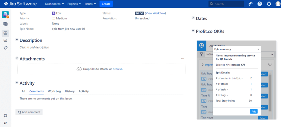Open the reports chart icon in sidebar
The width and height of the screenshot is (281, 127).
pos(5,41)
